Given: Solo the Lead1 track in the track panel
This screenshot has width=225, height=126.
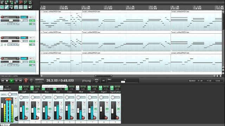Looking at the screenshot, I should tap(34, 17).
